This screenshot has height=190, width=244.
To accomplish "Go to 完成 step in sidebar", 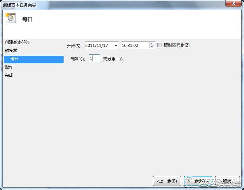I will [9, 75].
